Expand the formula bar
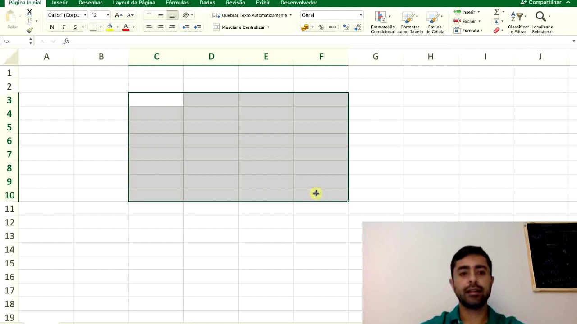 [x=574, y=41]
